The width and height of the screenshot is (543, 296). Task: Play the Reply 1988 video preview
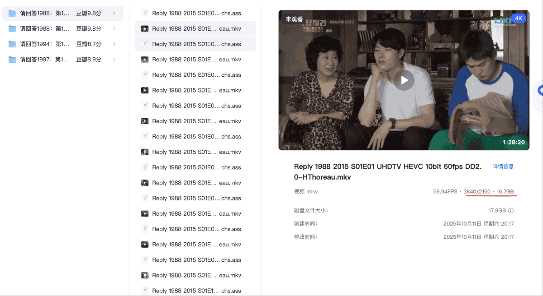pyautogui.click(x=404, y=80)
